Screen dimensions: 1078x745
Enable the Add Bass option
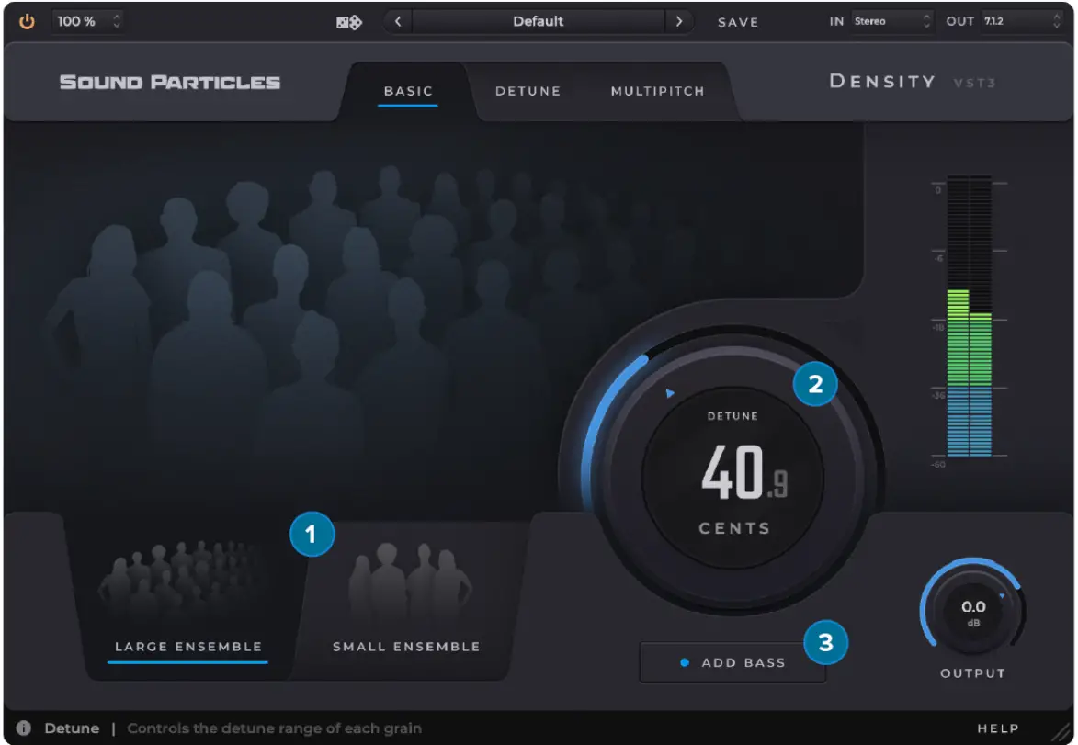point(732,661)
